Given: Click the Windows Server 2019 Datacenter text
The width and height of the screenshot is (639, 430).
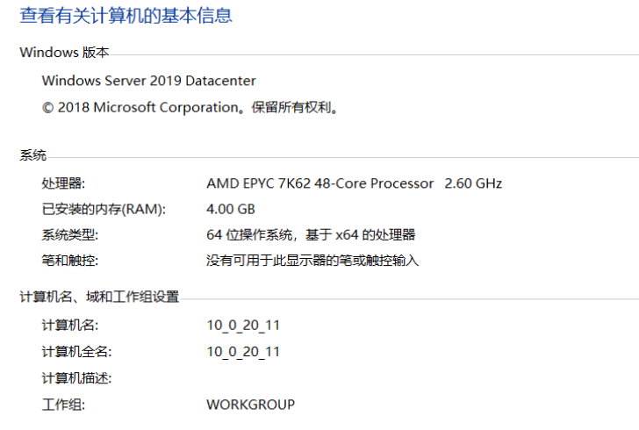Looking at the screenshot, I should (x=148, y=81).
